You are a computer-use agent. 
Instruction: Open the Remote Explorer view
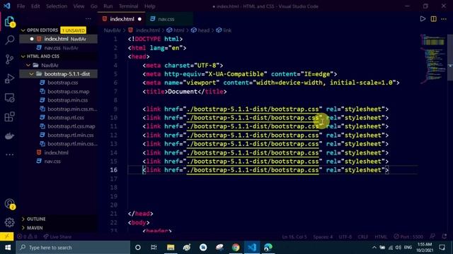(9, 98)
